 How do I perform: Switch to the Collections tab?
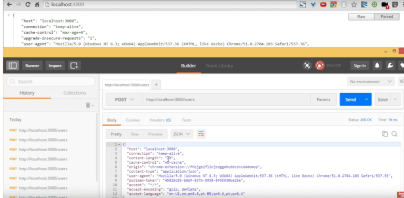75,93
